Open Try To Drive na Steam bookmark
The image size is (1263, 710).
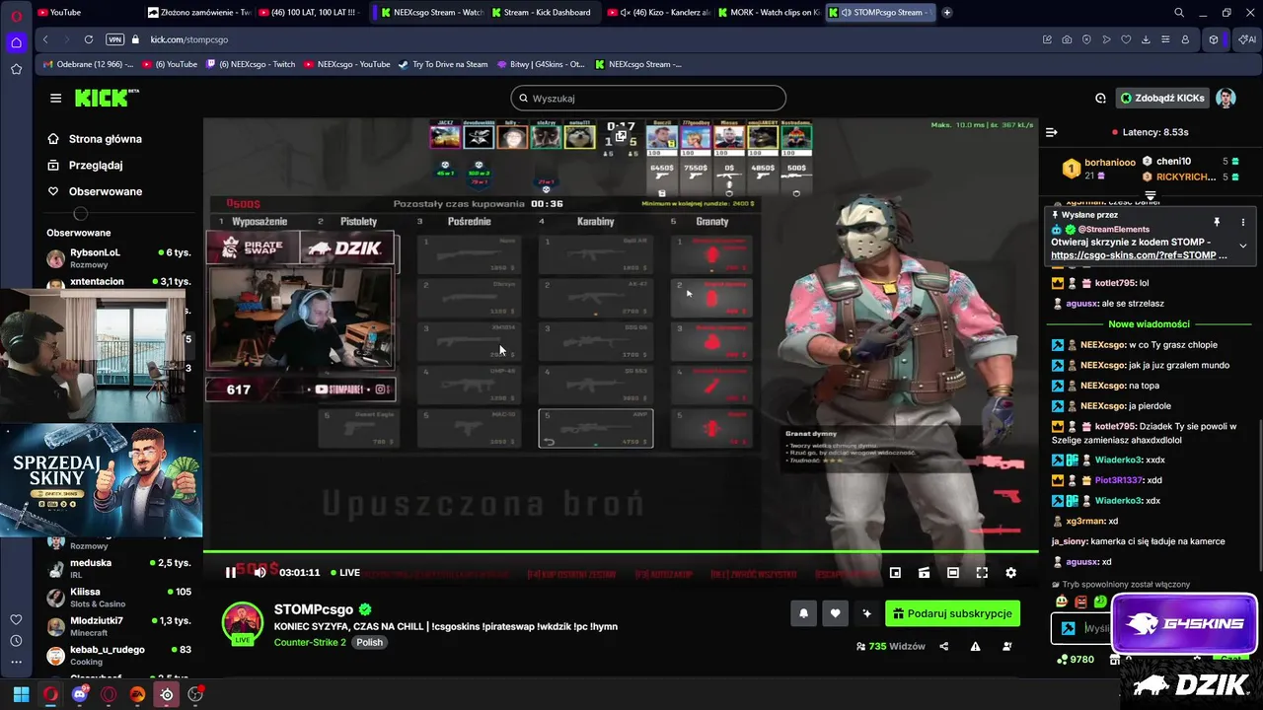point(442,64)
